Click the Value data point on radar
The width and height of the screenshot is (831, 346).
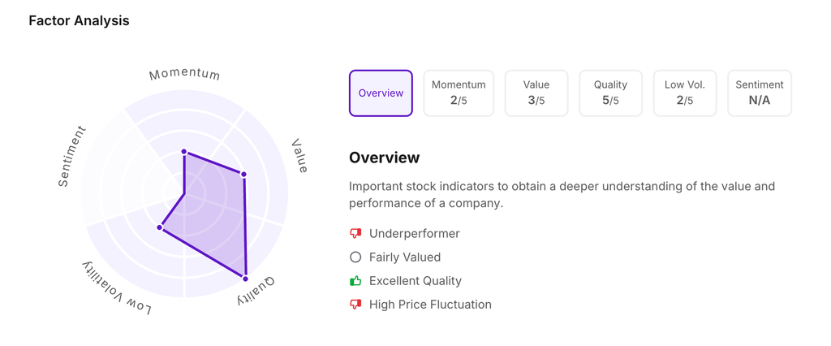[x=243, y=175]
